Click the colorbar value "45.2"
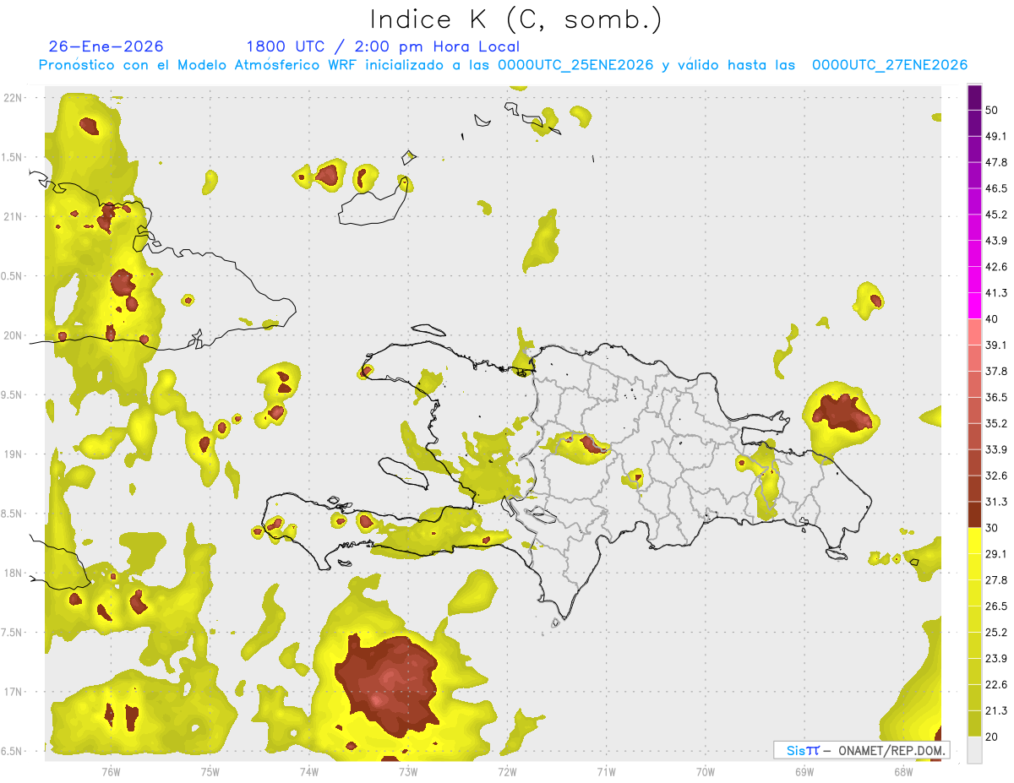The height and width of the screenshot is (783, 1014). point(996,215)
